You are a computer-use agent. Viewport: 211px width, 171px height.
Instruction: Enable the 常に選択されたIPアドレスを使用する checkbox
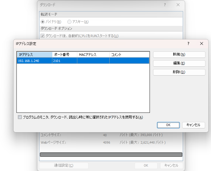(20, 117)
